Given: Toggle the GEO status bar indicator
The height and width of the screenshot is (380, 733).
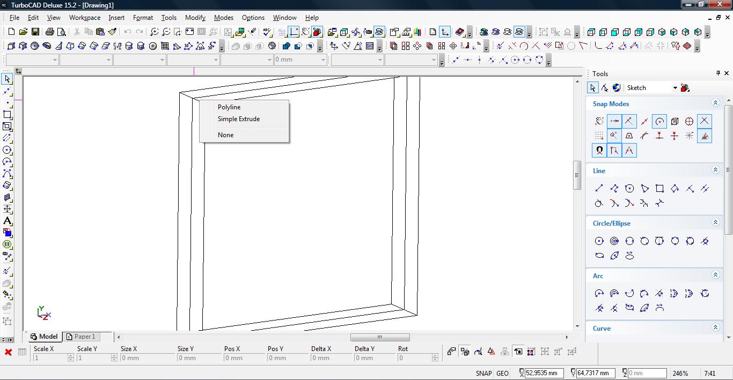Looking at the screenshot, I should pos(502,374).
